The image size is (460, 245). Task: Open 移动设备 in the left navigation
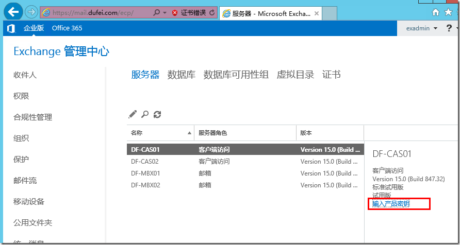(x=29, y=202)
